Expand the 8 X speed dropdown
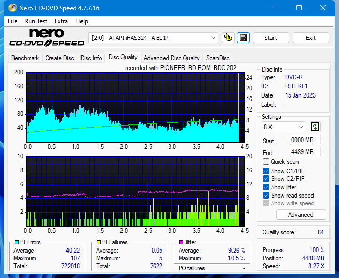This screenshot has width=339, height=278. click(x=283, y=127)
